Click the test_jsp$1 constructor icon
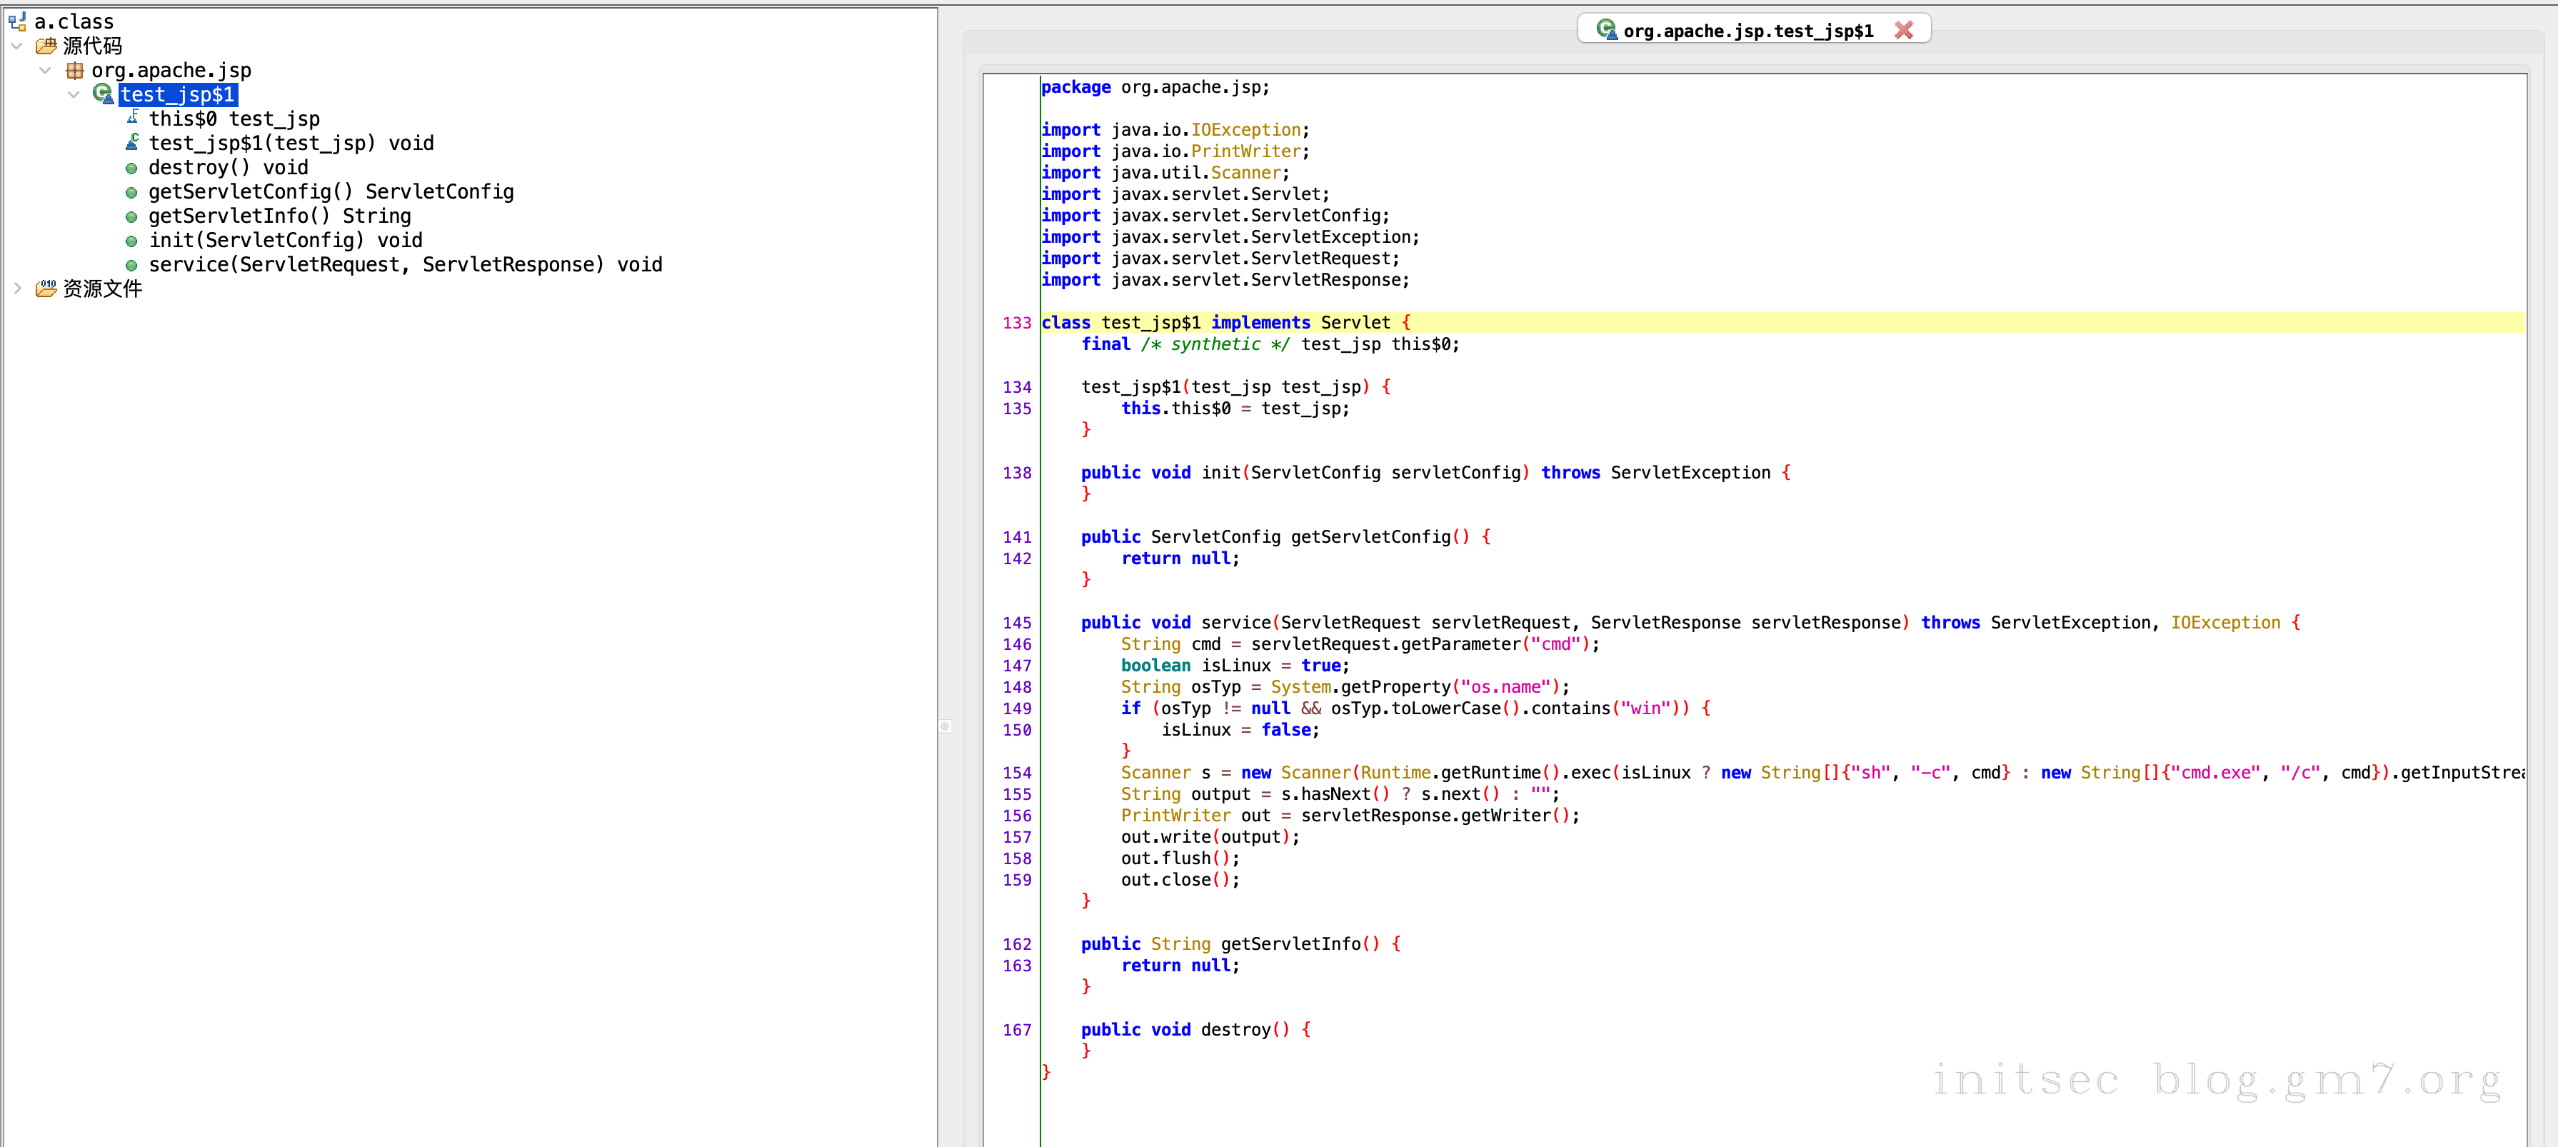The image size is (2558, 1147). pyautogui.click(x=132, y=142)
